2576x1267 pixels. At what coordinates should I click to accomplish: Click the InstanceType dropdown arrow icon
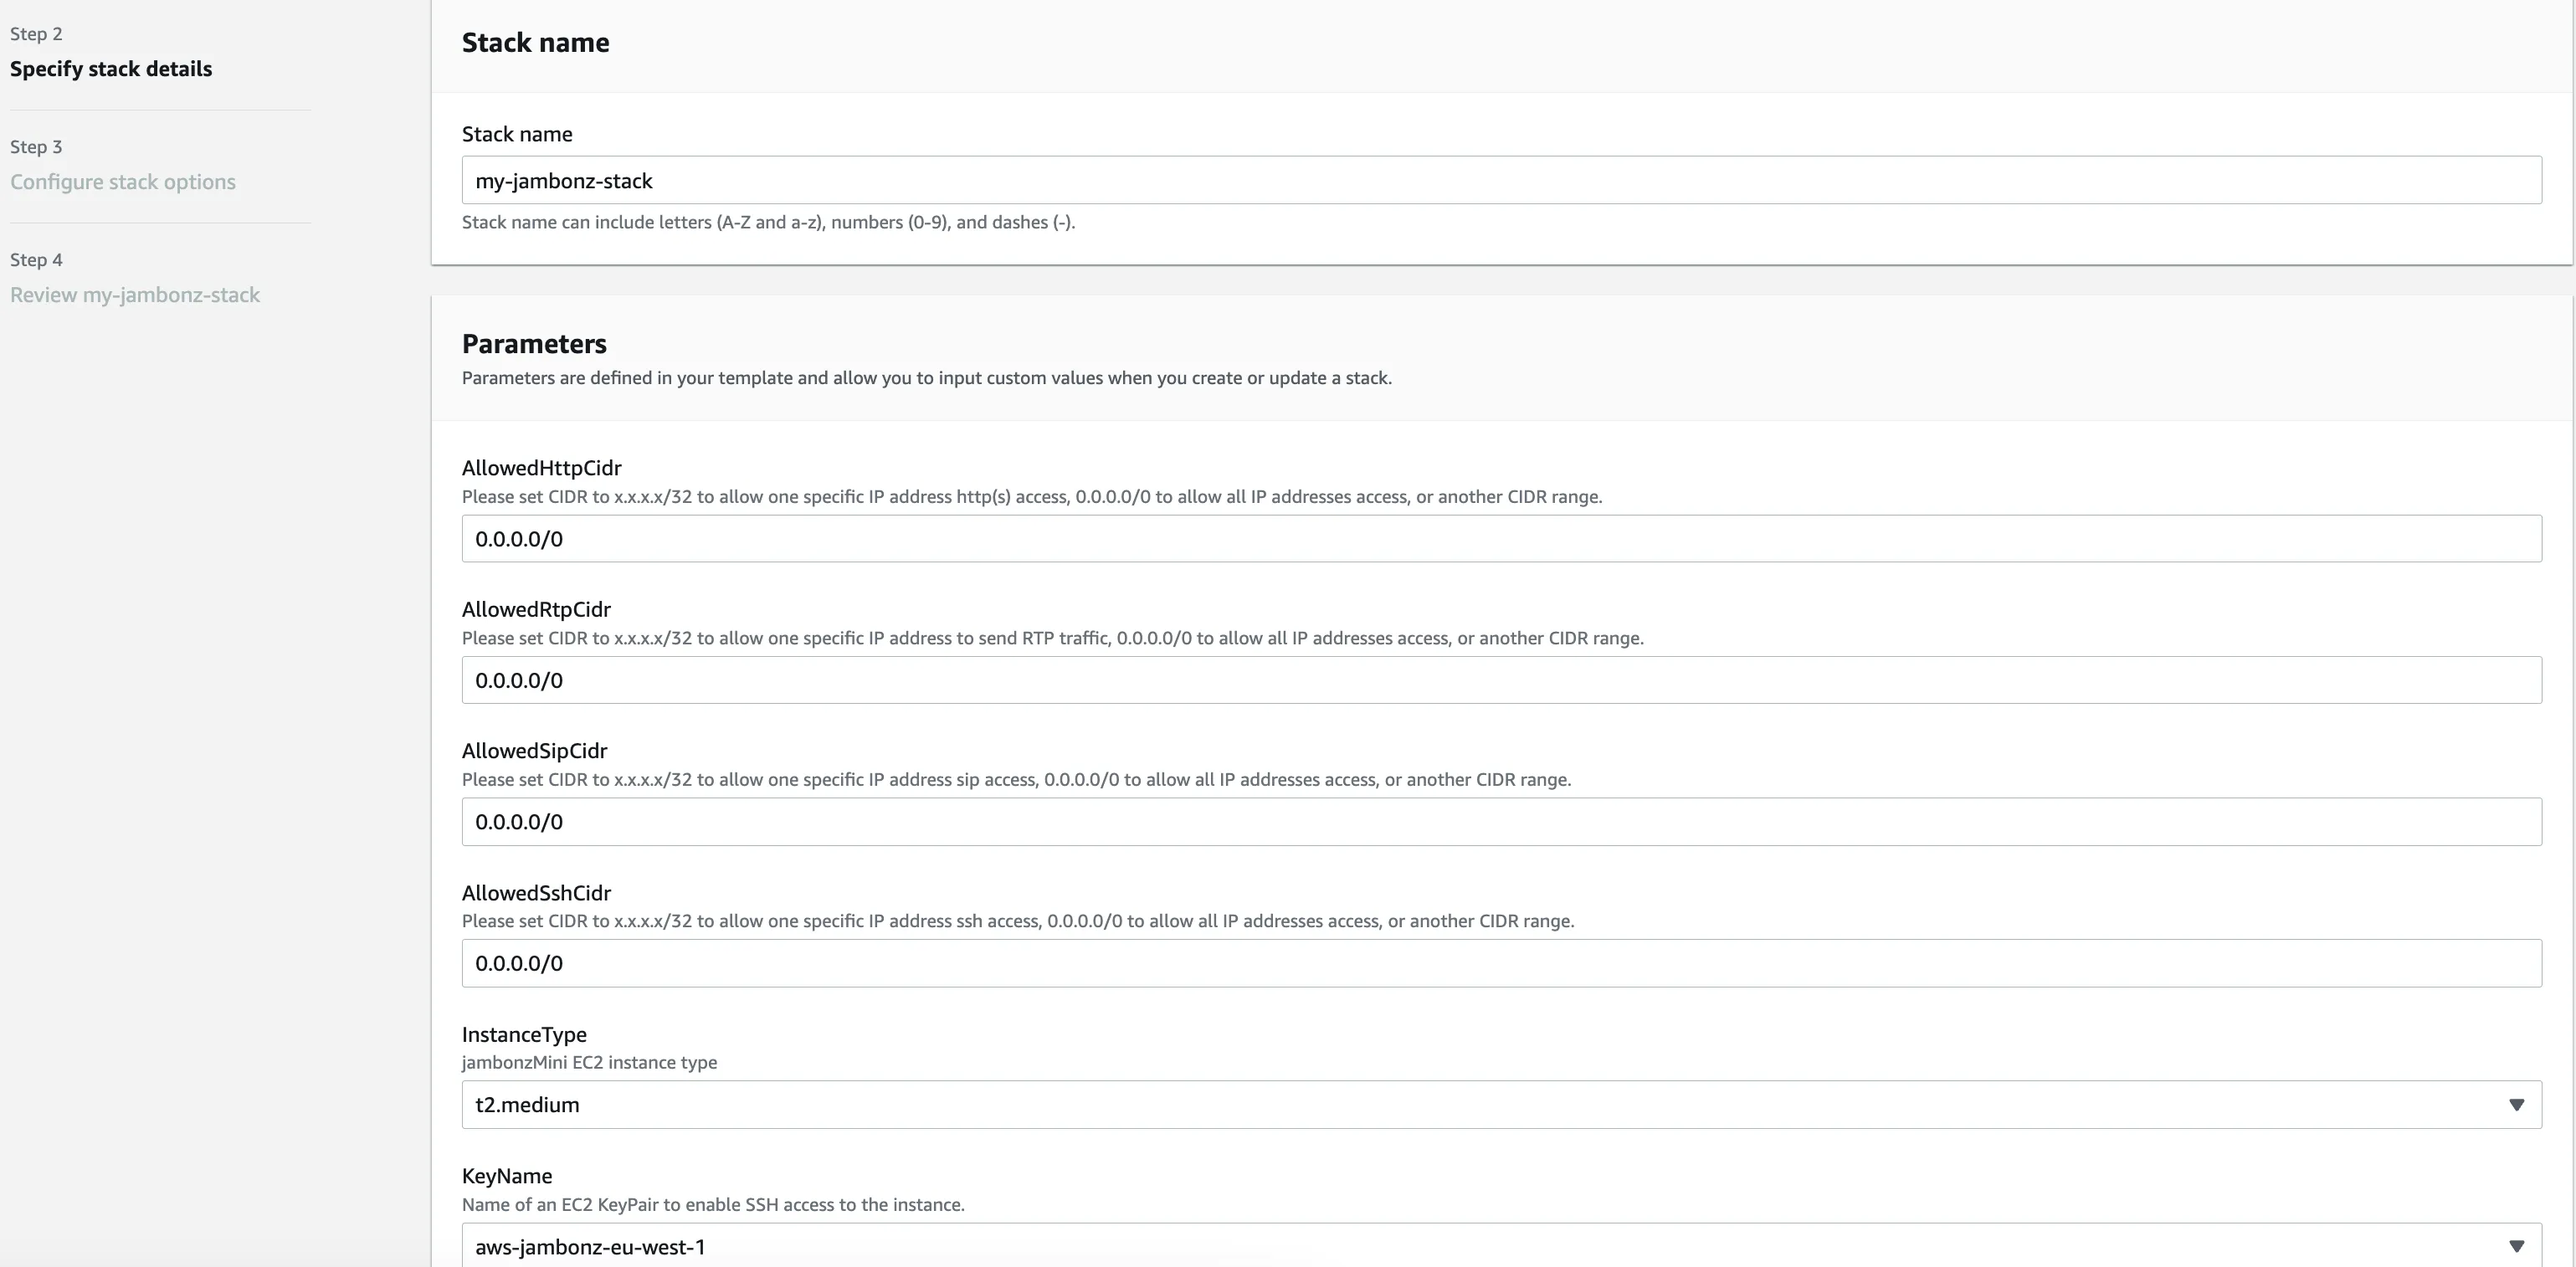click(2516, 1105)
